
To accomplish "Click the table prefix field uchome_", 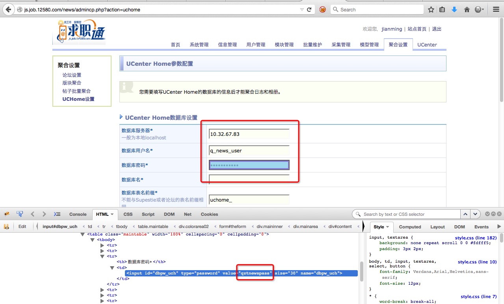I will pyautogui.click(x=249, y=200).
